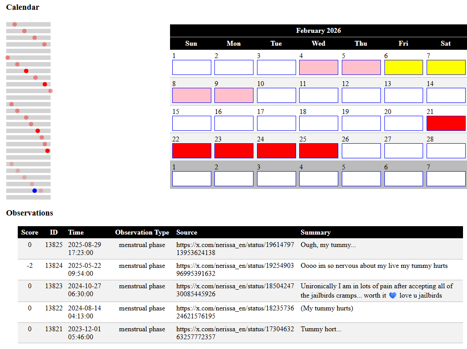Click the Calendar heading
Screen dimensions: 467x349
pyautogui.click(x=23, y=7)
